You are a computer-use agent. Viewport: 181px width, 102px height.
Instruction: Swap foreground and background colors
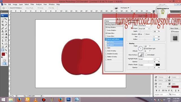pyautogui.click(x=6, y=53)
